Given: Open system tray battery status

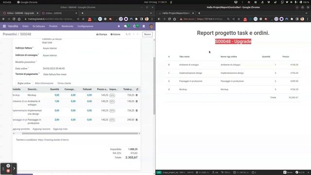Looking at the screenshot, I should pos(305,2).
